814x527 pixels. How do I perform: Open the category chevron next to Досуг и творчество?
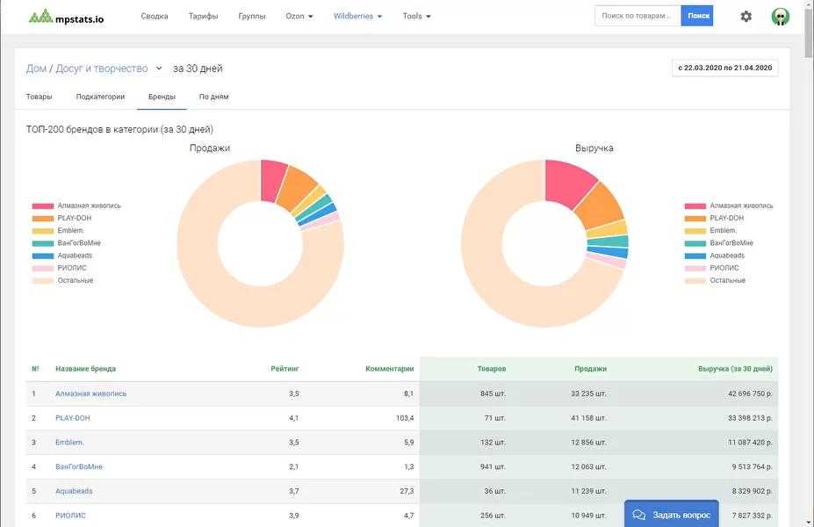159,68
